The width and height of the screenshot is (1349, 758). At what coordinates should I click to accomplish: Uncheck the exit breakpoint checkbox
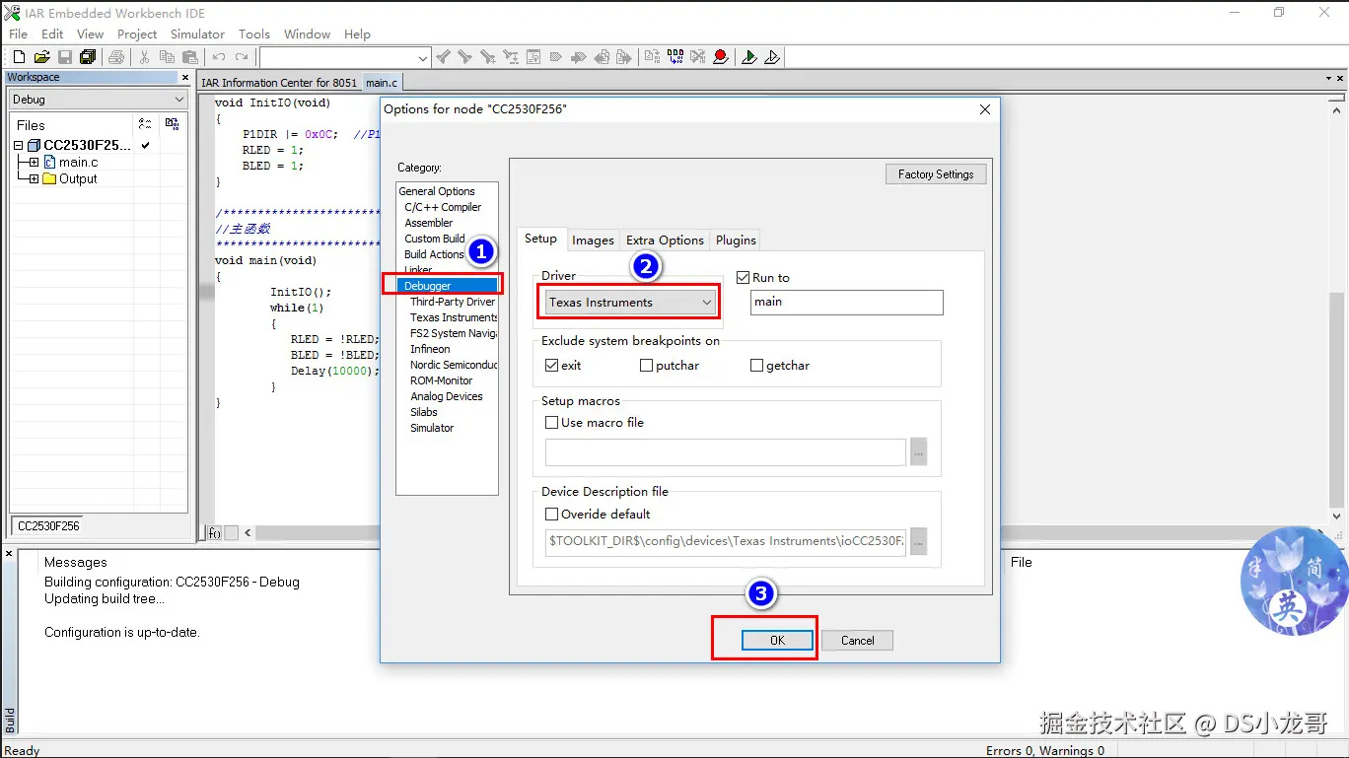[x=551, y=365]
